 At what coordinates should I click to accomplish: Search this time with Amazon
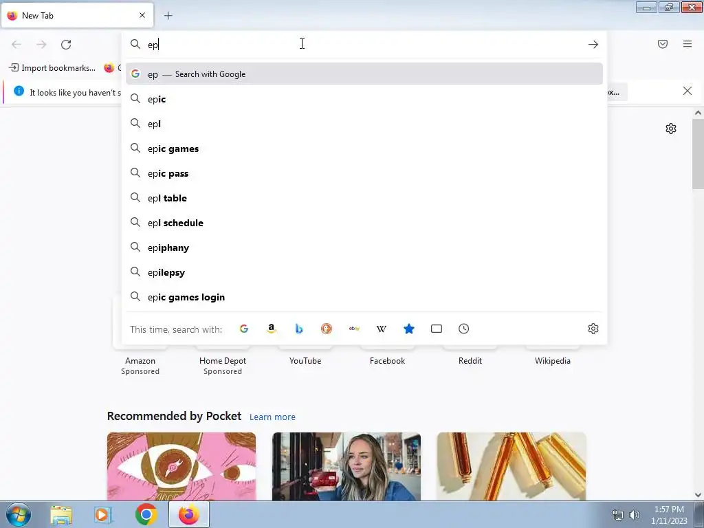click(x=271, y=329)
